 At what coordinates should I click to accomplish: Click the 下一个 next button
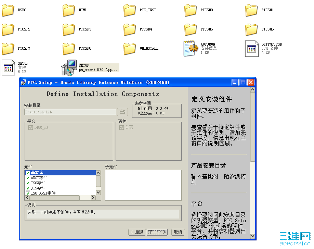pyautogui.click(x=157, y=232)
